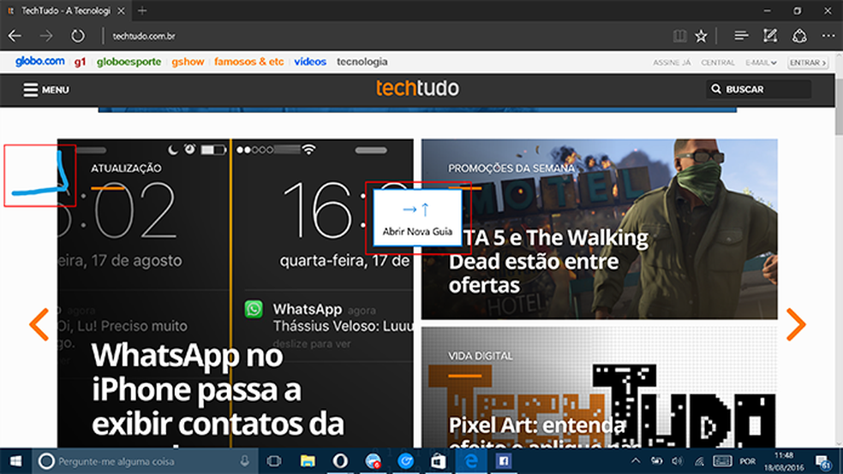Open the site MENU hamburger
This screenshot has width=843, height=474.
tap(45, 90)
